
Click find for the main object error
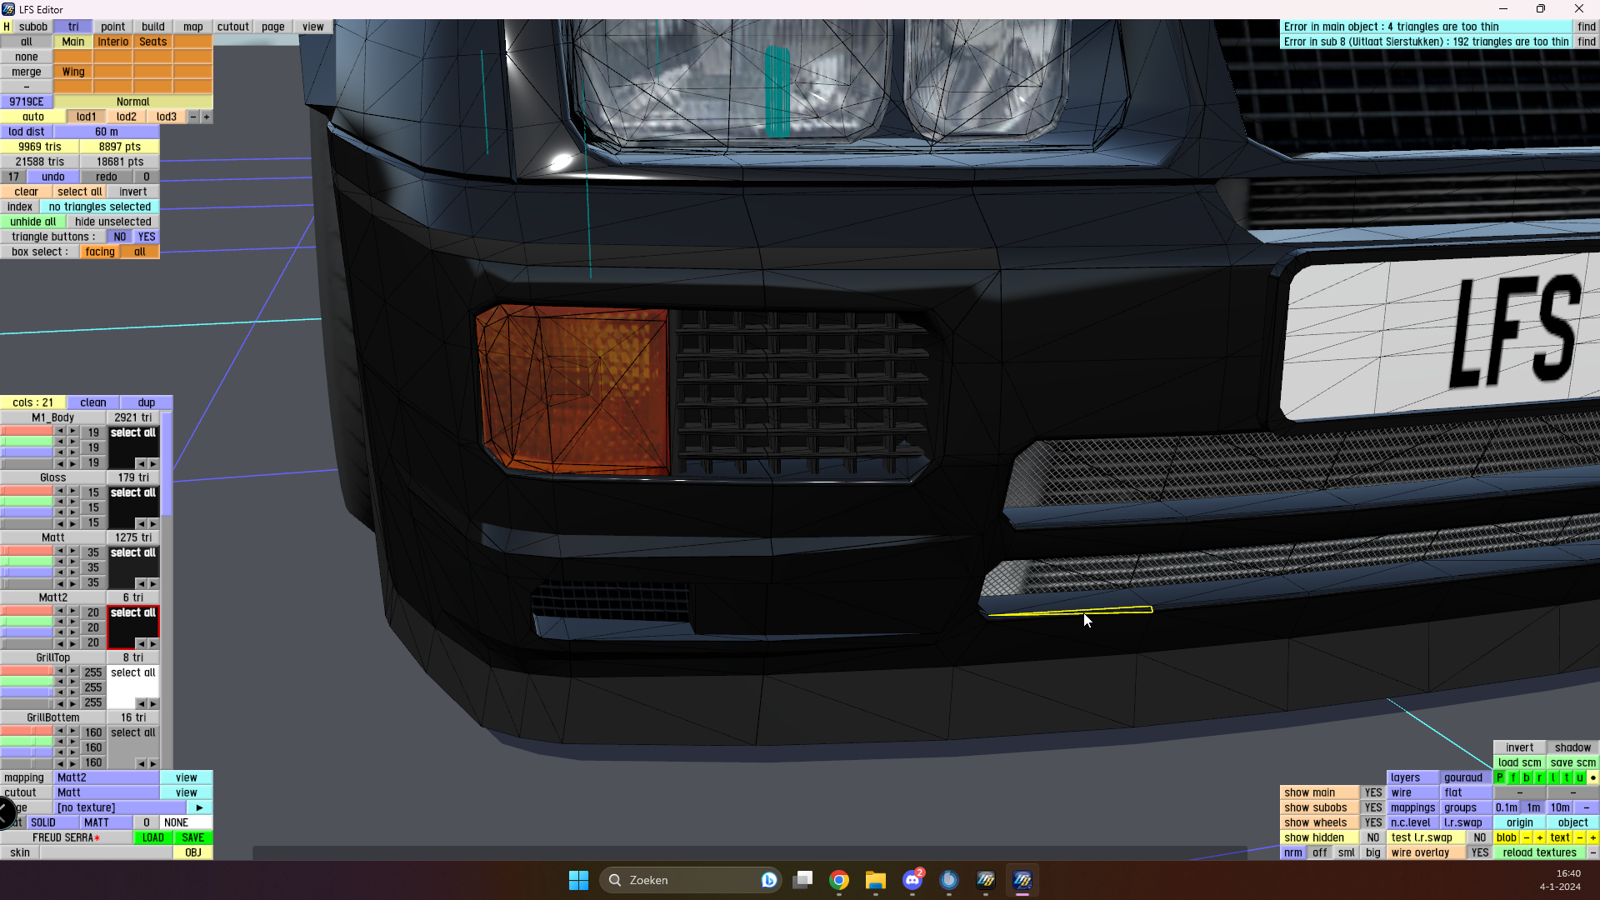tap(1586, 27)
